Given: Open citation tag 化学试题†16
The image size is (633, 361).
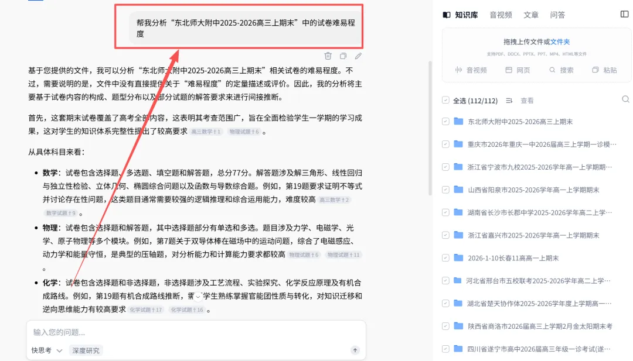Looking at the screenshot, I should click(x=187, y=310).
